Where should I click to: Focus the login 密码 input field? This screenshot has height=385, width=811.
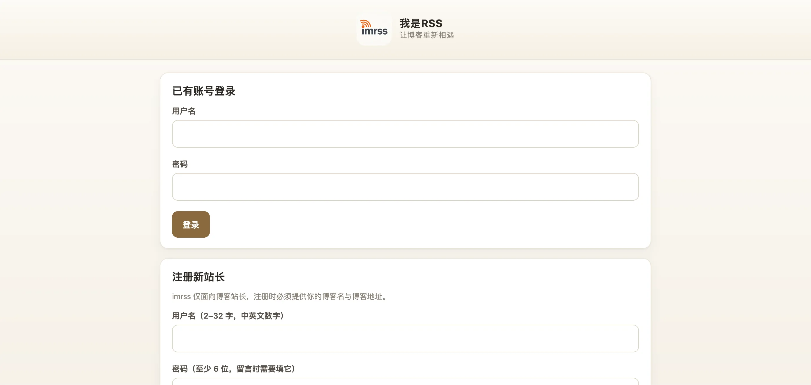pos(405,187)
